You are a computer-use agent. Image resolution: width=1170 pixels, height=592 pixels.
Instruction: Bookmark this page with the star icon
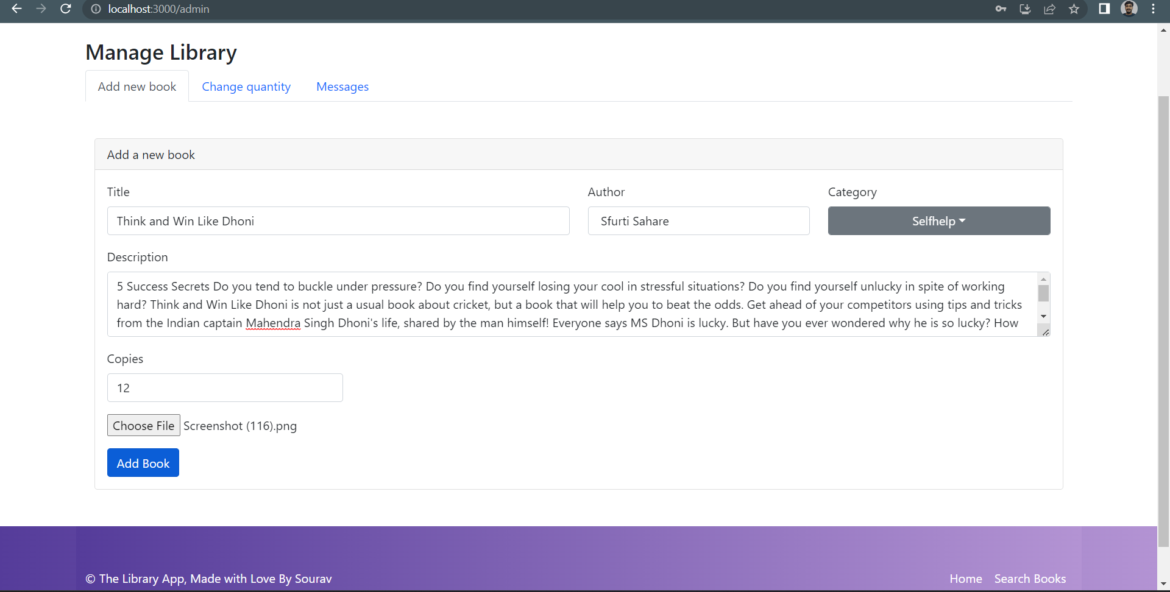tap(1074, 9)
